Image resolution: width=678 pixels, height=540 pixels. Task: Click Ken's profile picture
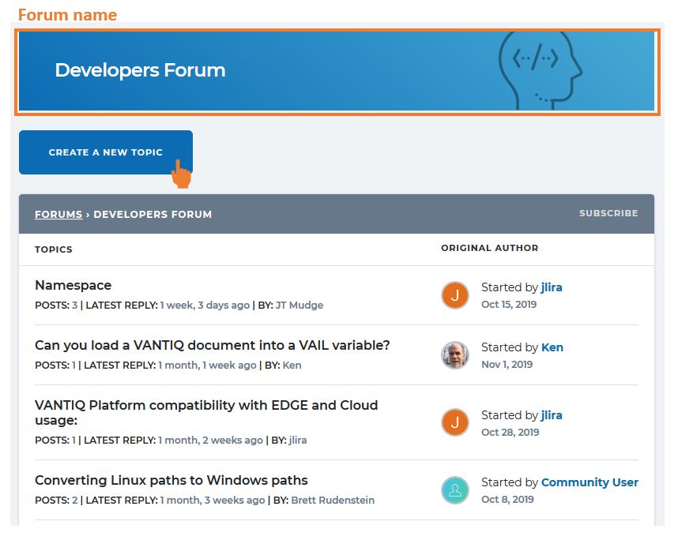point(455,355)
